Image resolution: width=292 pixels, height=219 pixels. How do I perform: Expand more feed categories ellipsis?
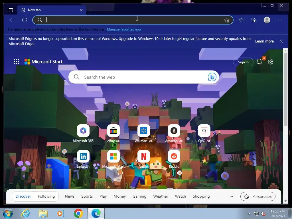tap(231, 196)
